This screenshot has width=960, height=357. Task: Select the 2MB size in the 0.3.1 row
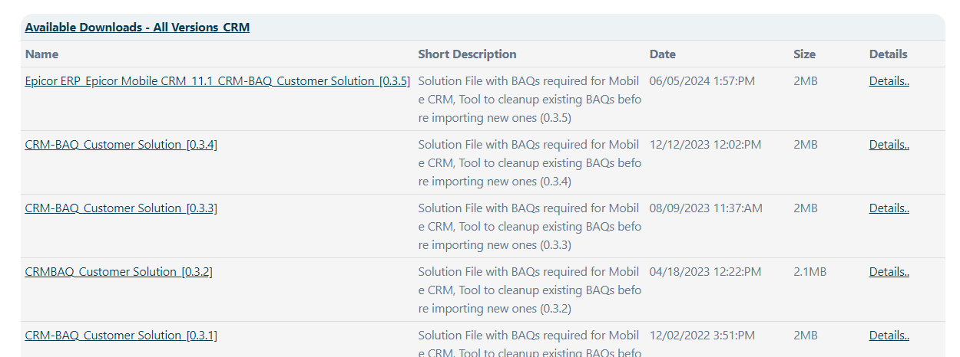[806, 335]
